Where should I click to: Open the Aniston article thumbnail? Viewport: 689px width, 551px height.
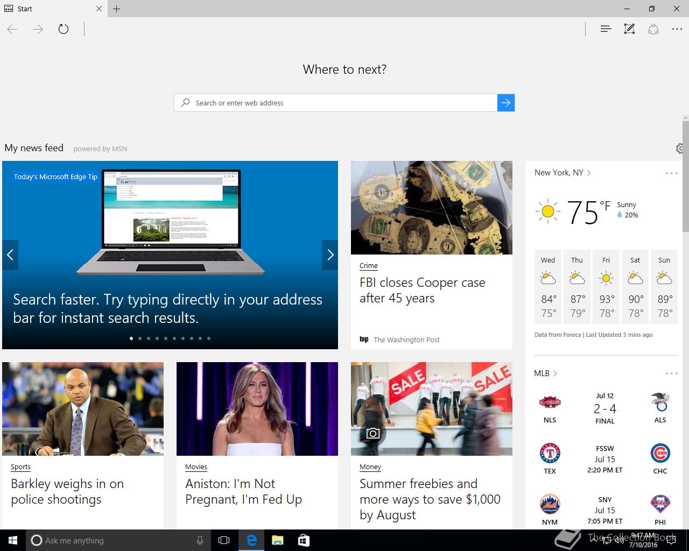[x=257, y=409]
